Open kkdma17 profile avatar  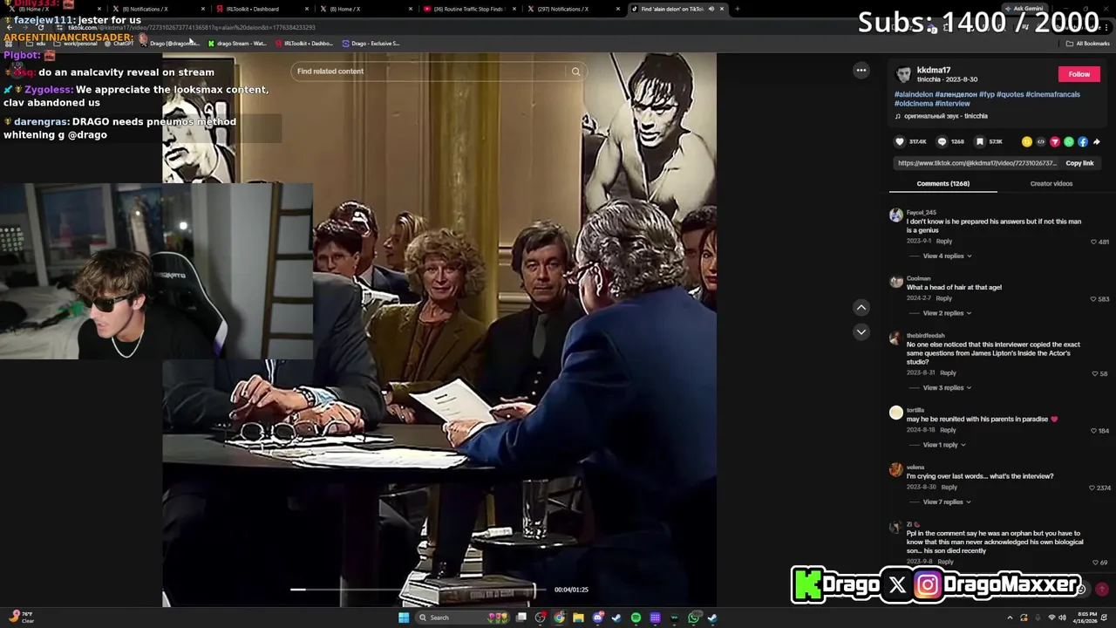pos(903,74)
